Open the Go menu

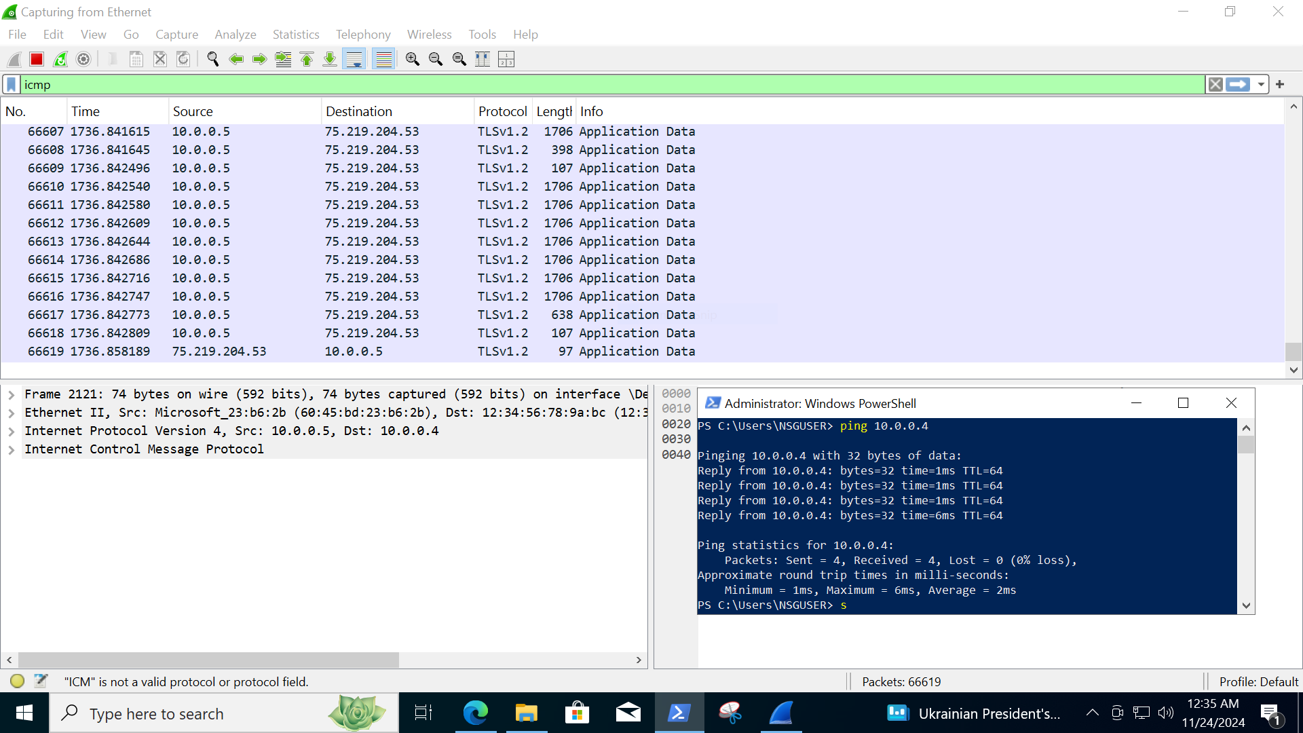click(x=131, y=35)
